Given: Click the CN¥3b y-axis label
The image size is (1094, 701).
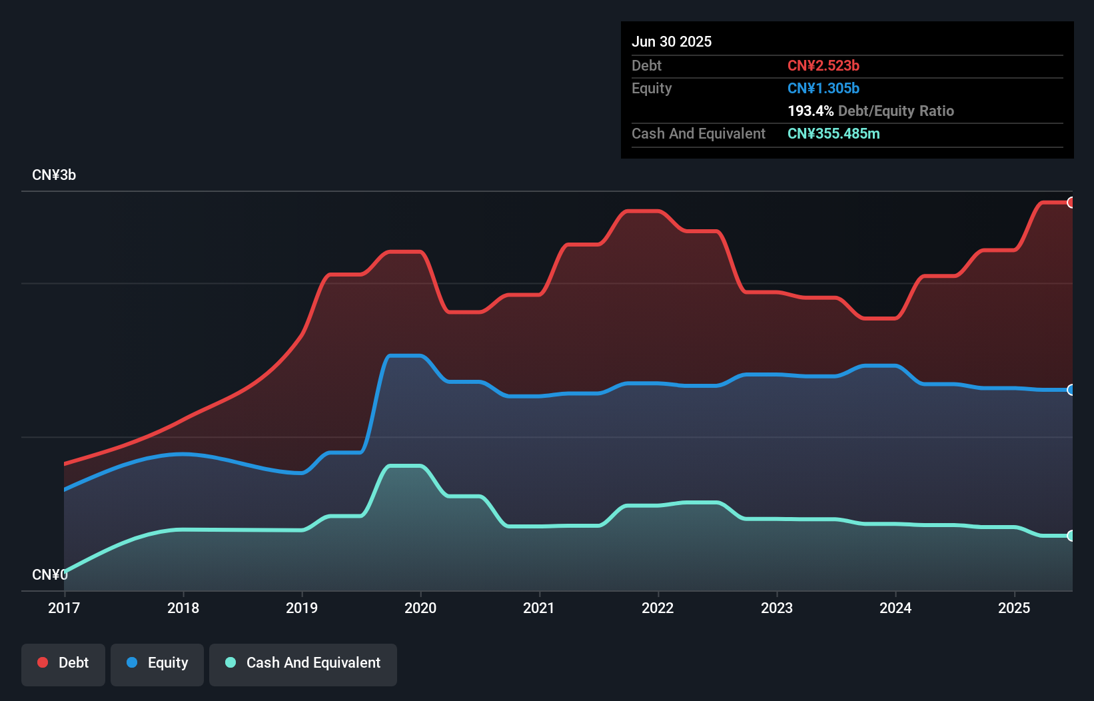Looking at the screenshot, I should click(54, 175).
